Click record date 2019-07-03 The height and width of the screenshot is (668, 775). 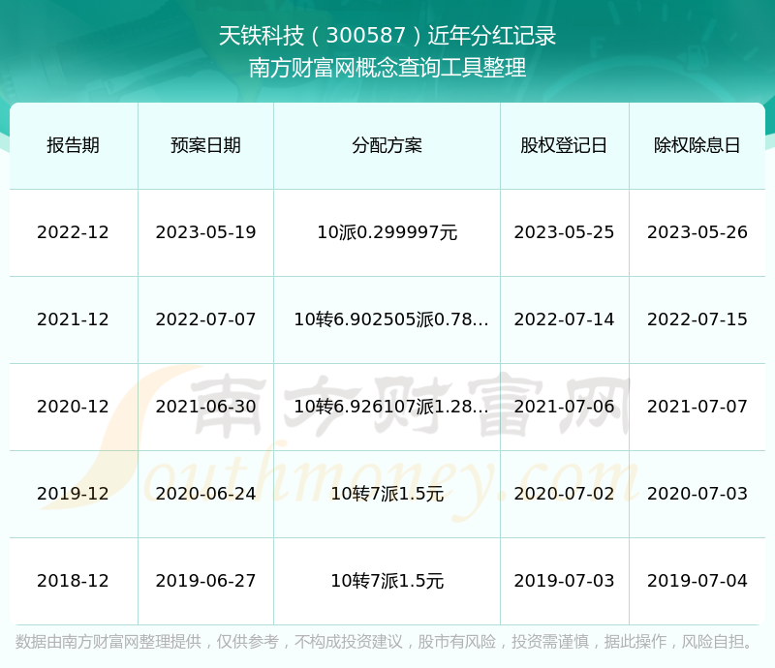564,580
